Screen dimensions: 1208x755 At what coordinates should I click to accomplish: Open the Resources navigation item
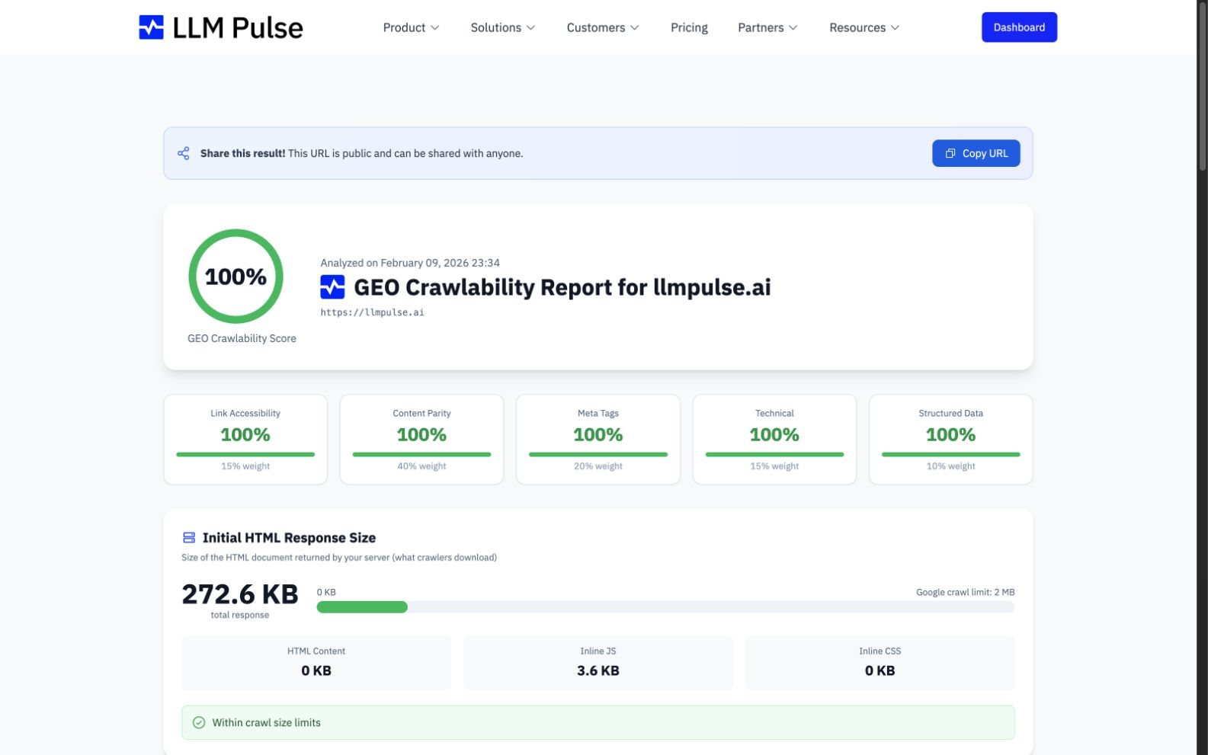pos(864,27)
